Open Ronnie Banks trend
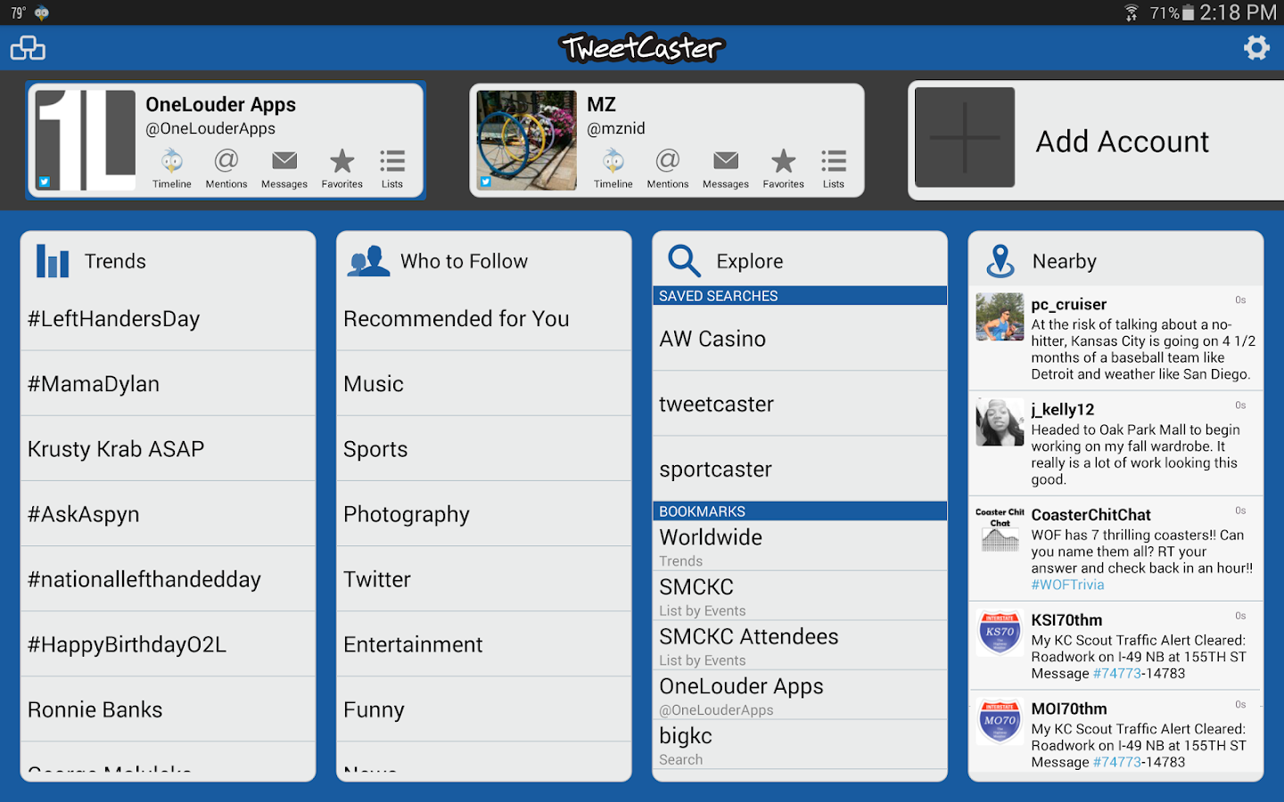 click(168, 709)
